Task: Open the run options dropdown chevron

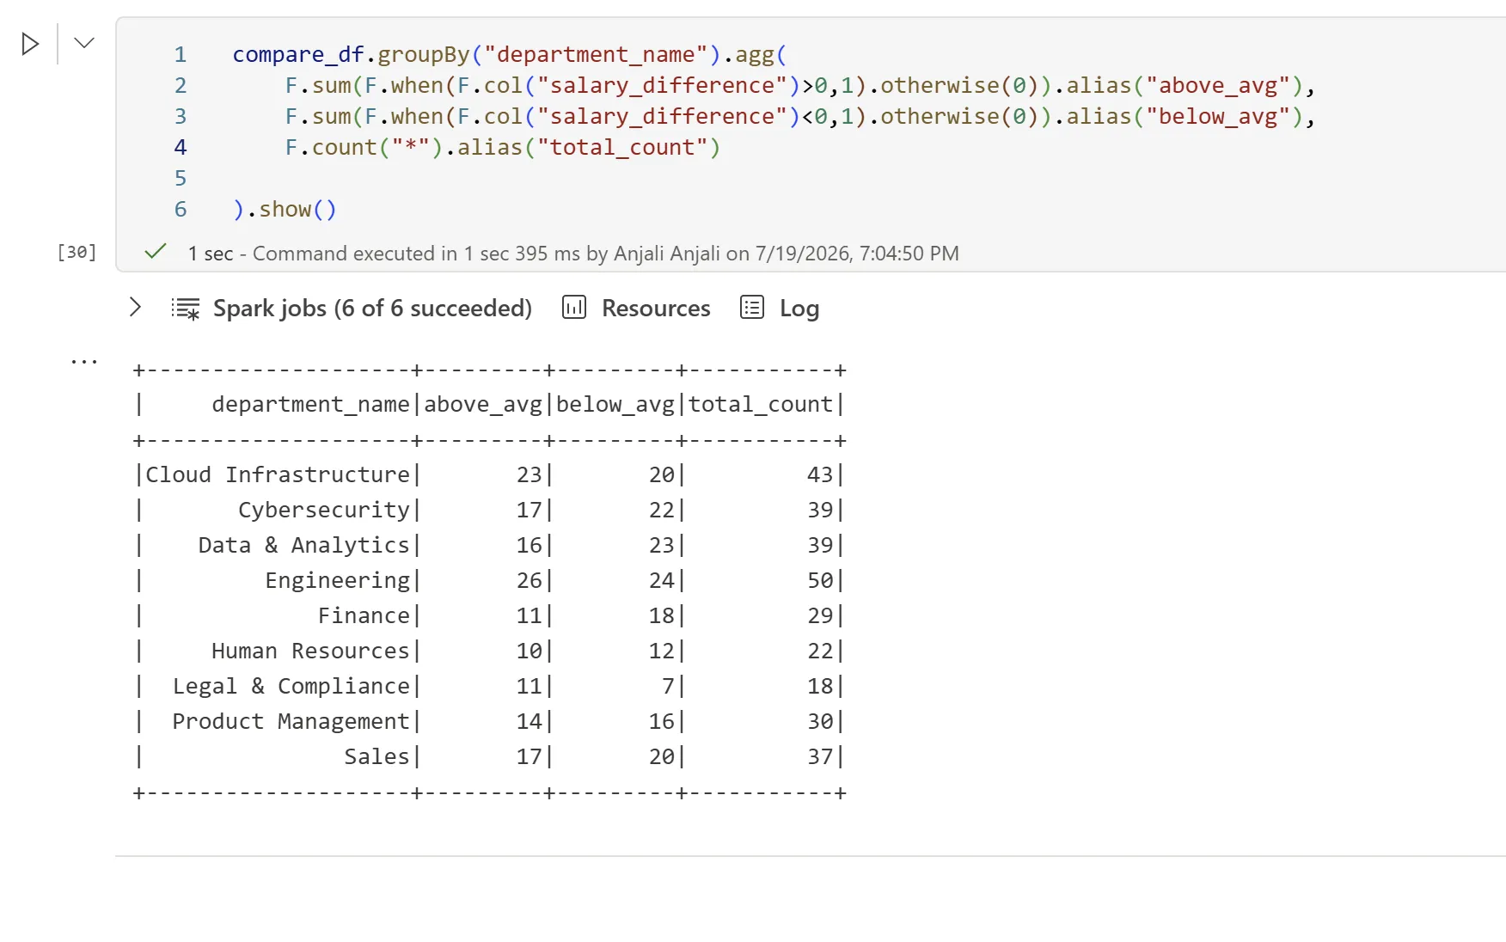Action: point(84,43)
